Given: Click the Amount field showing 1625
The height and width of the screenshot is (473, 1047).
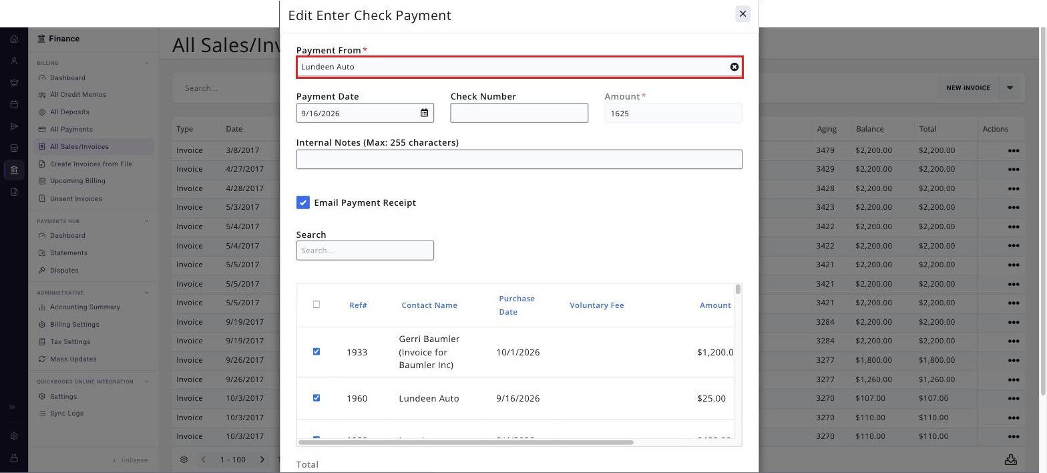Looking at the screenshot, I should tap(673, 113).
